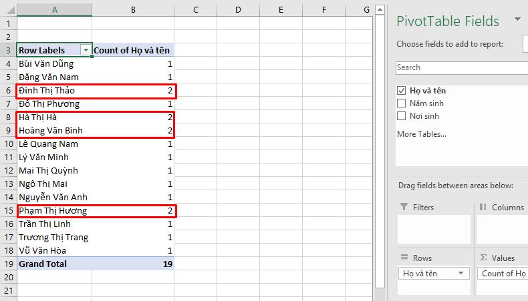
Task: Select cell 'Trần Thị Linh'
Action: pyautogui.click(x=55, y=224)
